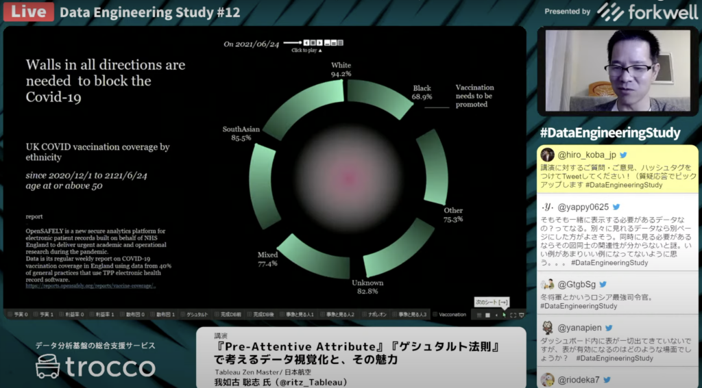Click the play backward arrow in date controls

(306, 42)
